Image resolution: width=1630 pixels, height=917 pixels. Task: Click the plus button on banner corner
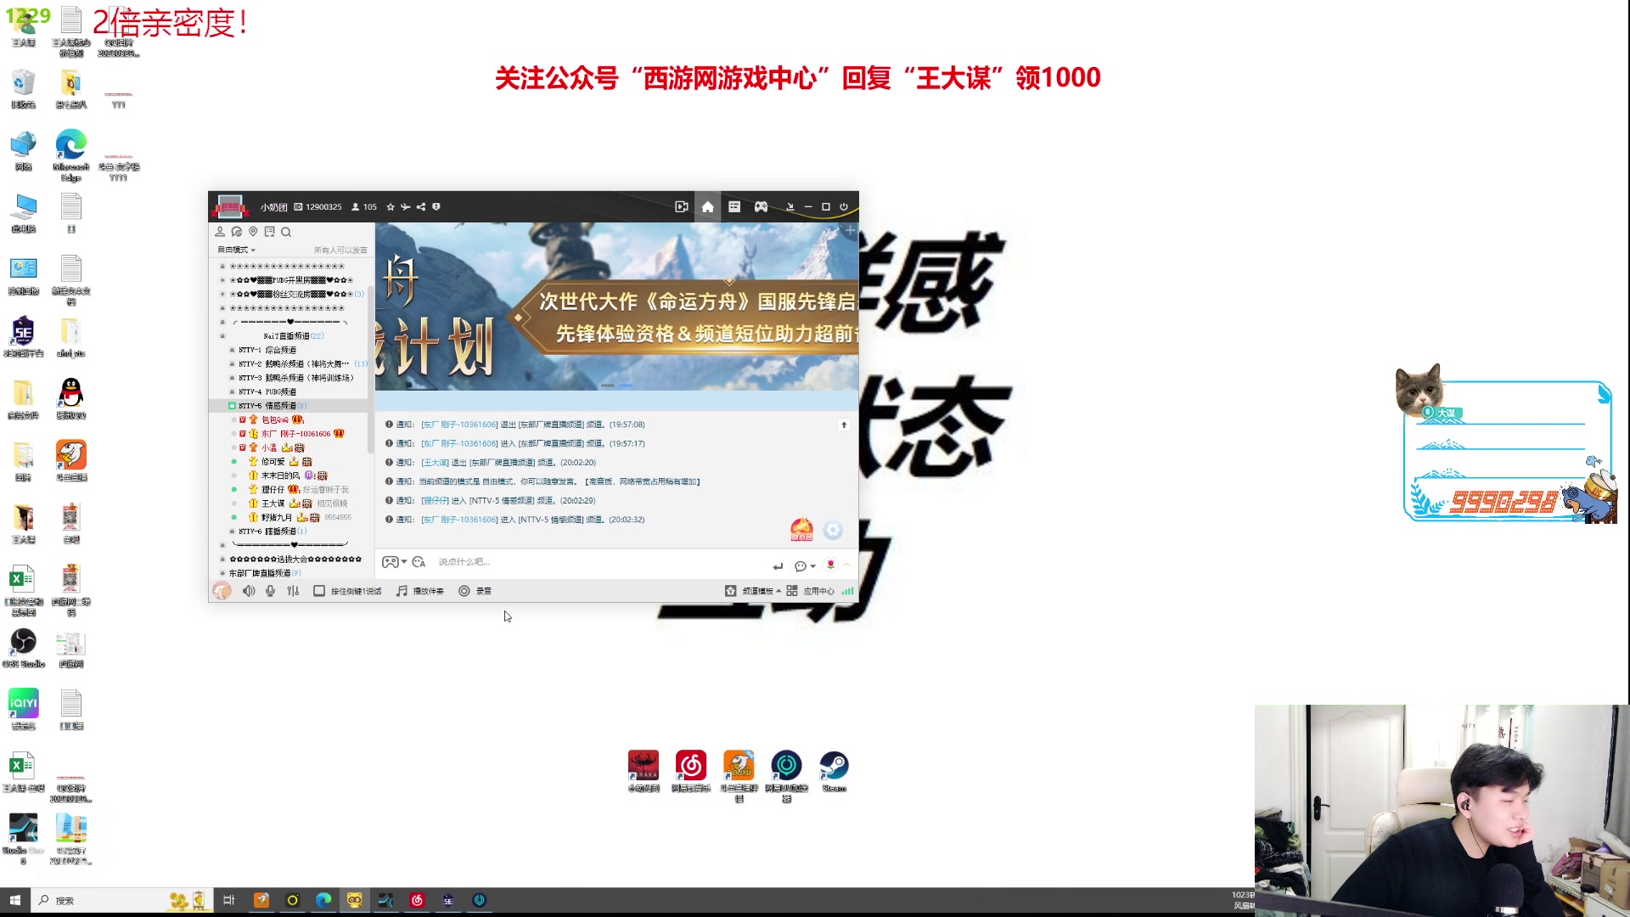[x=850, y=230]
